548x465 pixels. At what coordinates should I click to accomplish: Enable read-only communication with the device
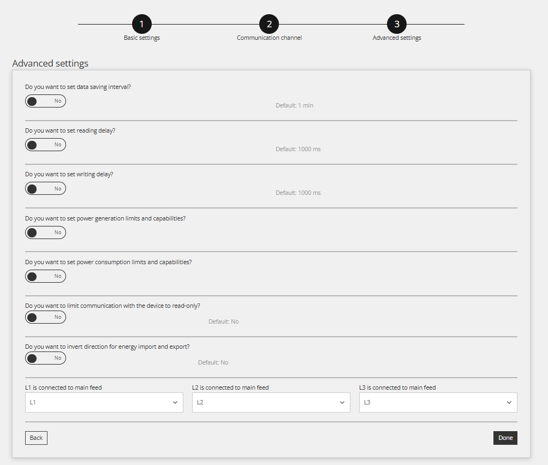[x=45, y=317]
